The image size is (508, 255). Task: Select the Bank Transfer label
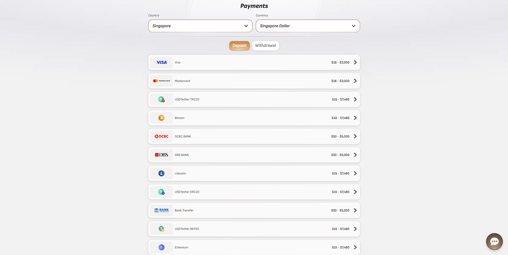coord(184,210)
